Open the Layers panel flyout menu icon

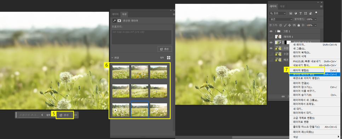[x=321, y=6]
